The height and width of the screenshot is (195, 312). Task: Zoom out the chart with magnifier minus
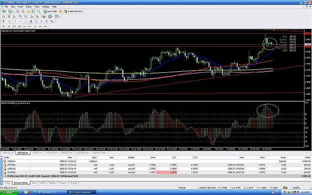[25, 16]
